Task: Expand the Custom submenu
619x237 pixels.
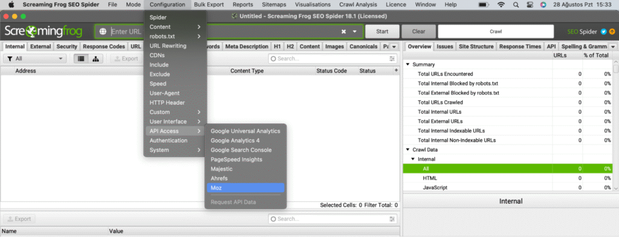Action: pyautogui.click(x=175, y=112)
